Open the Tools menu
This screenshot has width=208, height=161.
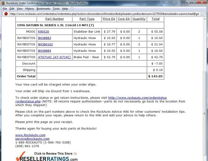tap(56, 9)
